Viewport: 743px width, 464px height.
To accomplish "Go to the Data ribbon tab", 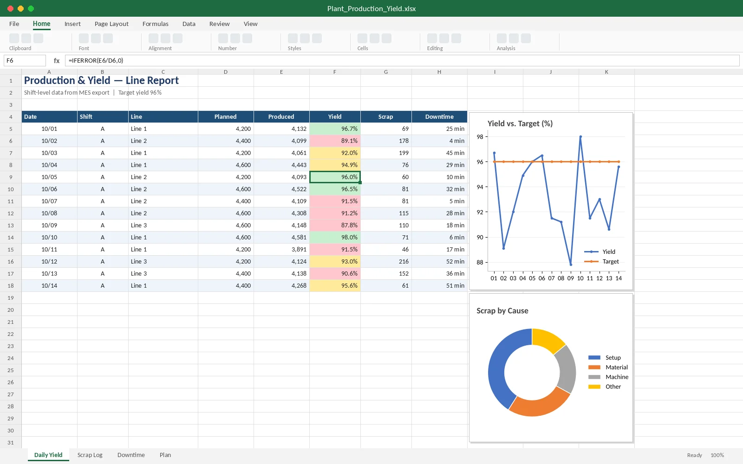I will coord(189,24).
